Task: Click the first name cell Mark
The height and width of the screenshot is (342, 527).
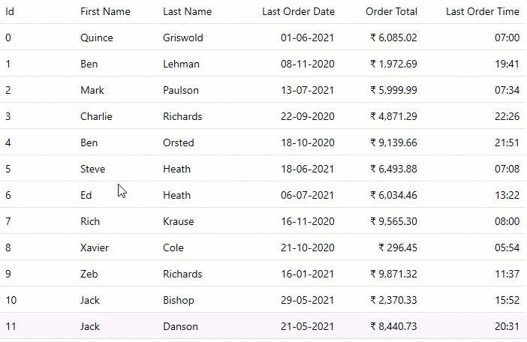Action: (92, 90)
